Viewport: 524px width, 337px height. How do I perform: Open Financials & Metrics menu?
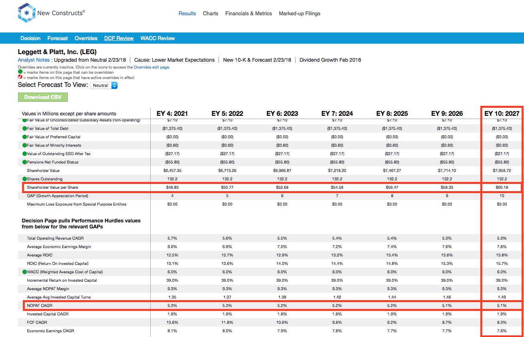point(249,14)
